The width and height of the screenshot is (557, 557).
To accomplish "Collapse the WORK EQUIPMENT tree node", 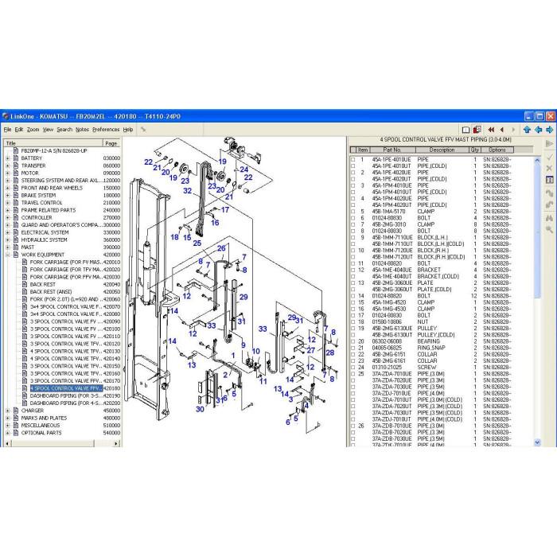I will tap(8, 255).
